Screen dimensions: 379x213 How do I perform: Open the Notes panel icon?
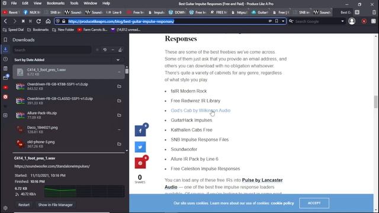[x=5, y=69]
